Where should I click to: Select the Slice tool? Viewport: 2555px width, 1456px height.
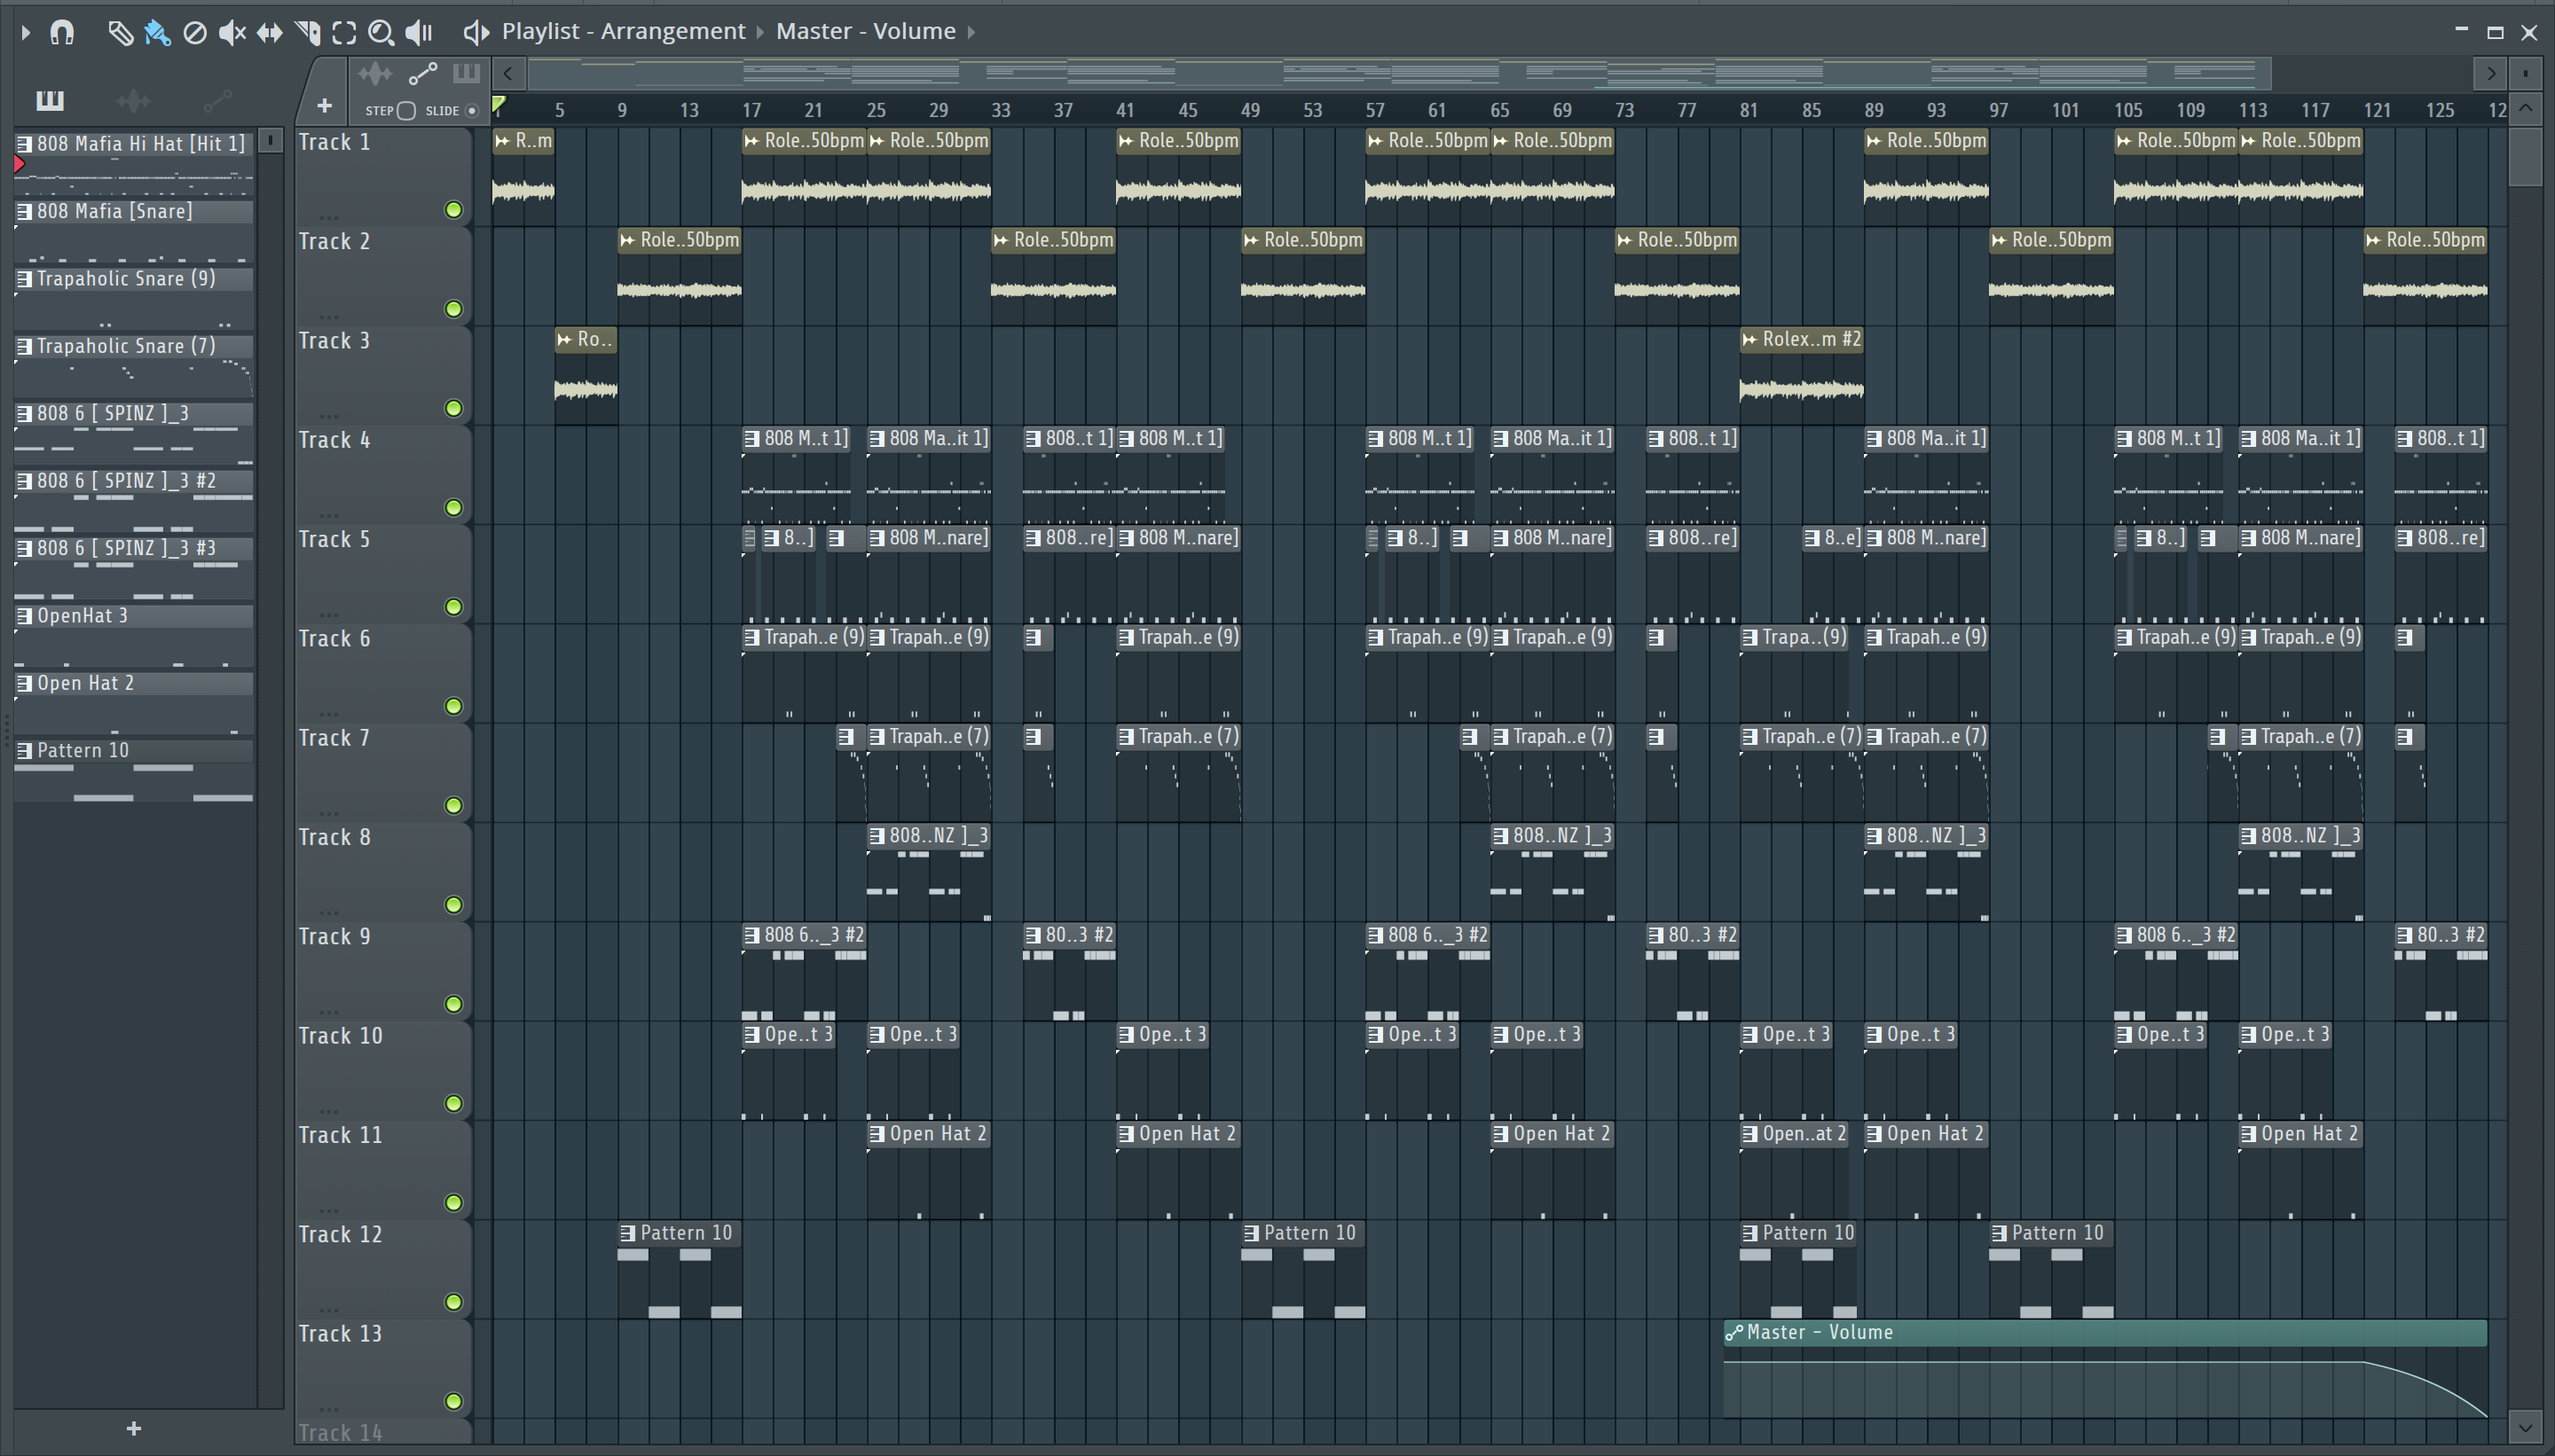click(x=307, y=33)
